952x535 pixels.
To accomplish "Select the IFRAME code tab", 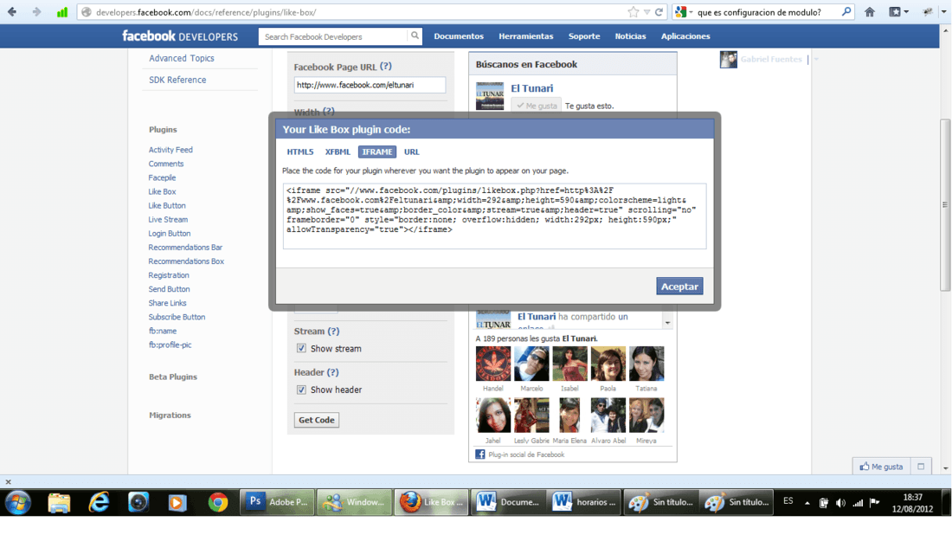I will tap(377, 151).
